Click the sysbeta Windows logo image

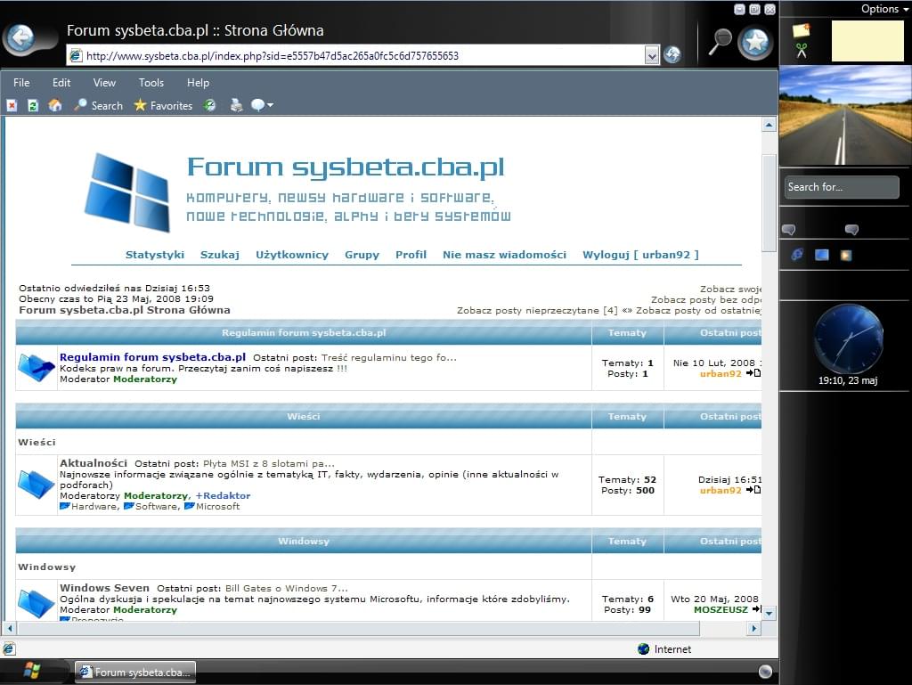(127, 192)
